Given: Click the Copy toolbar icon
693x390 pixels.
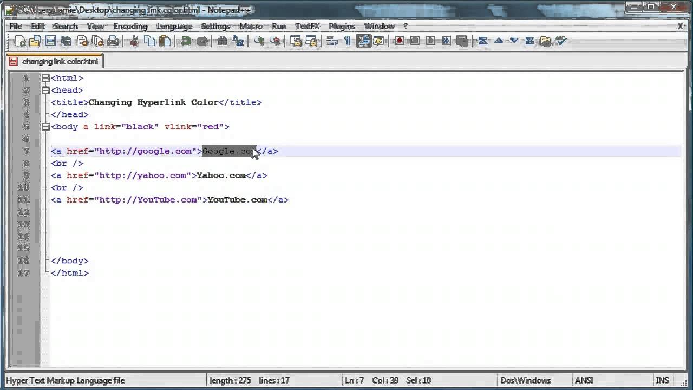Looking at the screenshot, I should [x=150, y=41].
